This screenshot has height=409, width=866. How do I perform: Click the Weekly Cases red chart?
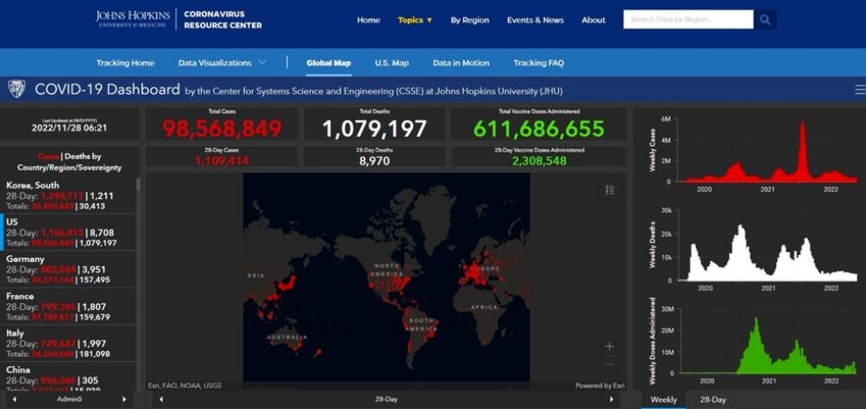tap(765, 152)
